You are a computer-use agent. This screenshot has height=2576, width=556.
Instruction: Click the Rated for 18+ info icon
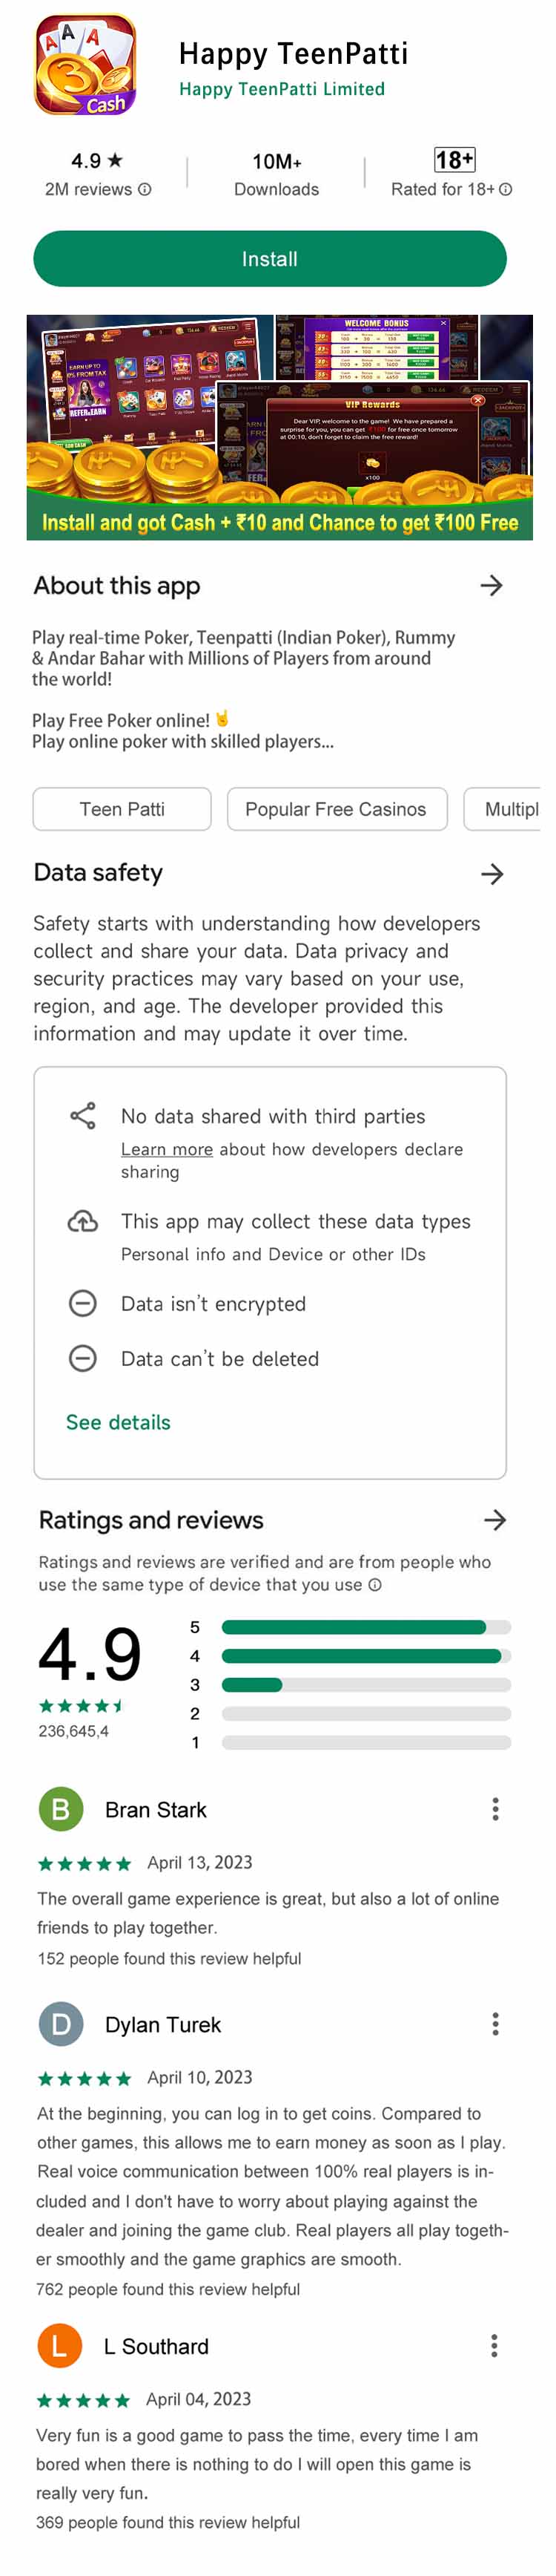[505, 189]
